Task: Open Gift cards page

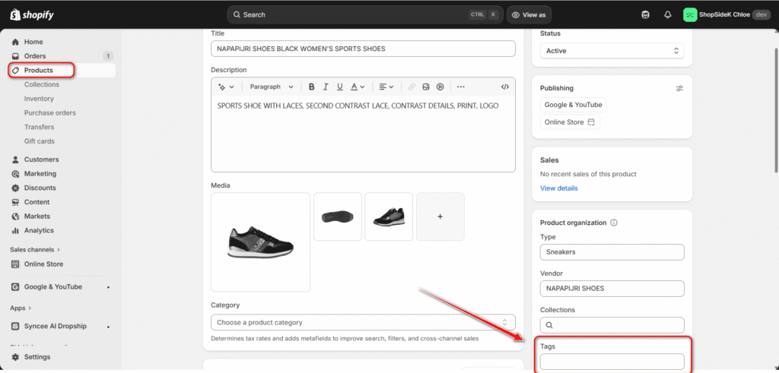Action: 40,141
